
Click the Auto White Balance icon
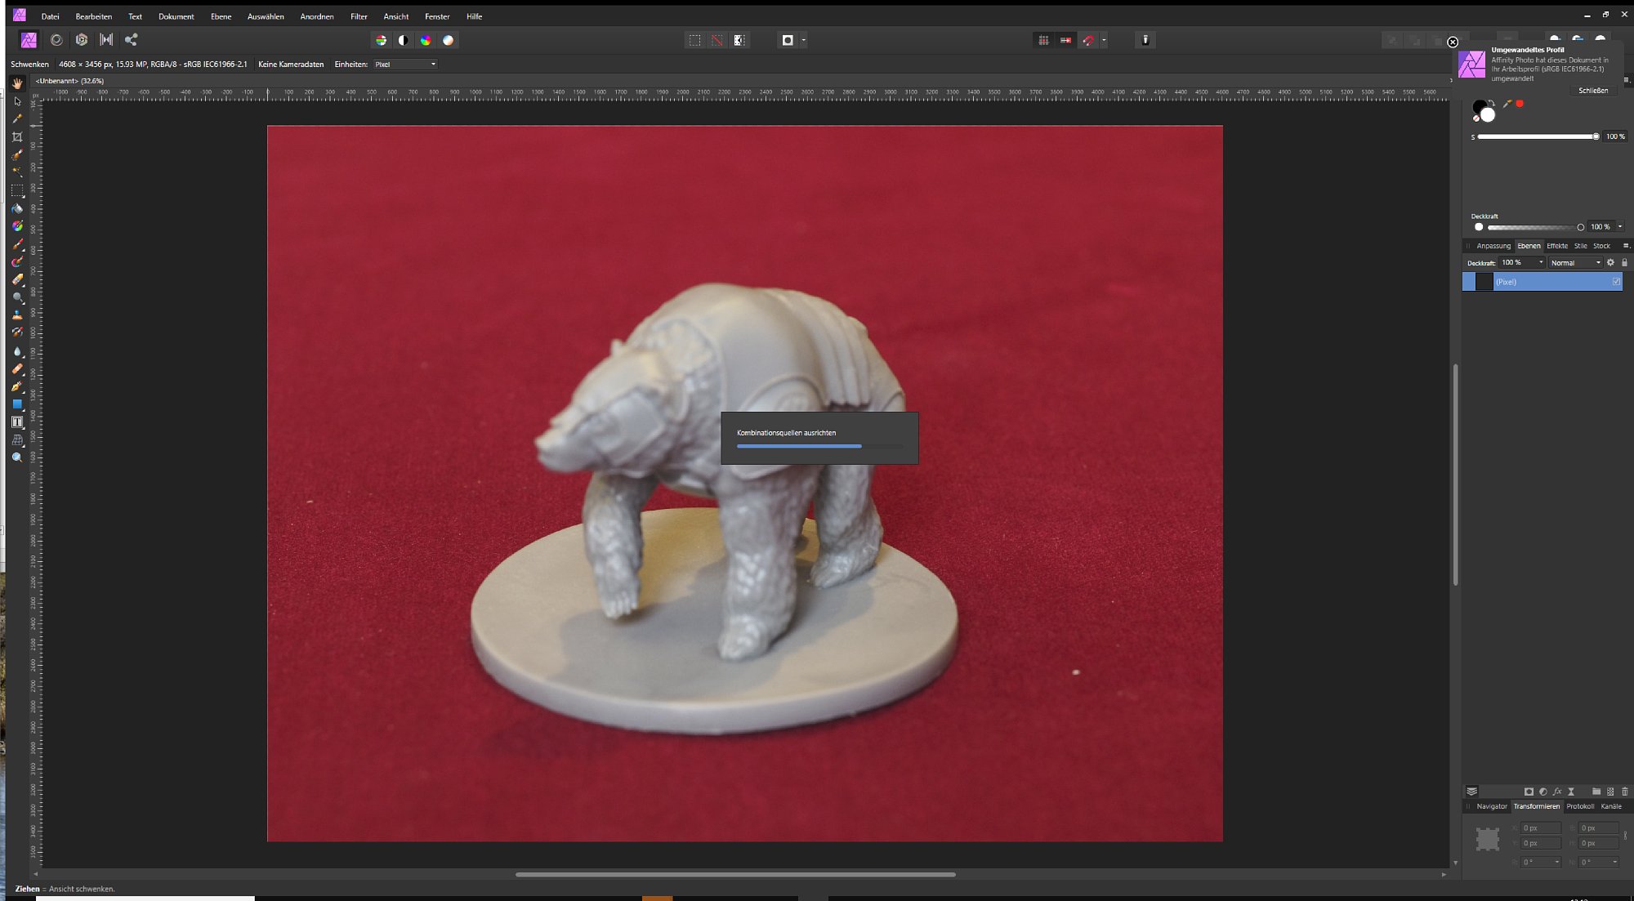tap(448, 40)
